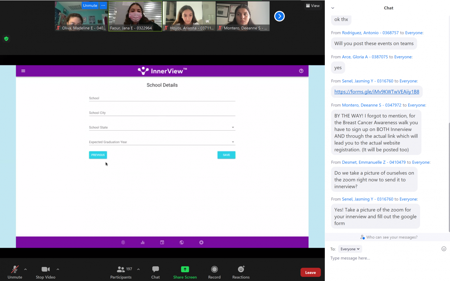This screenshot has height=281, width=450.
Task: Open the Reactions menu
Action: click(x=241, y=272)
